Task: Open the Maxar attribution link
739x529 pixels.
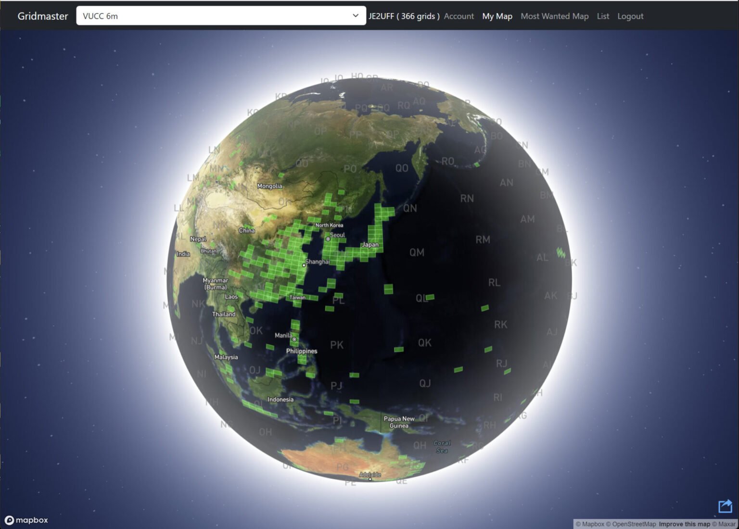Action: (x=724, y=524)
